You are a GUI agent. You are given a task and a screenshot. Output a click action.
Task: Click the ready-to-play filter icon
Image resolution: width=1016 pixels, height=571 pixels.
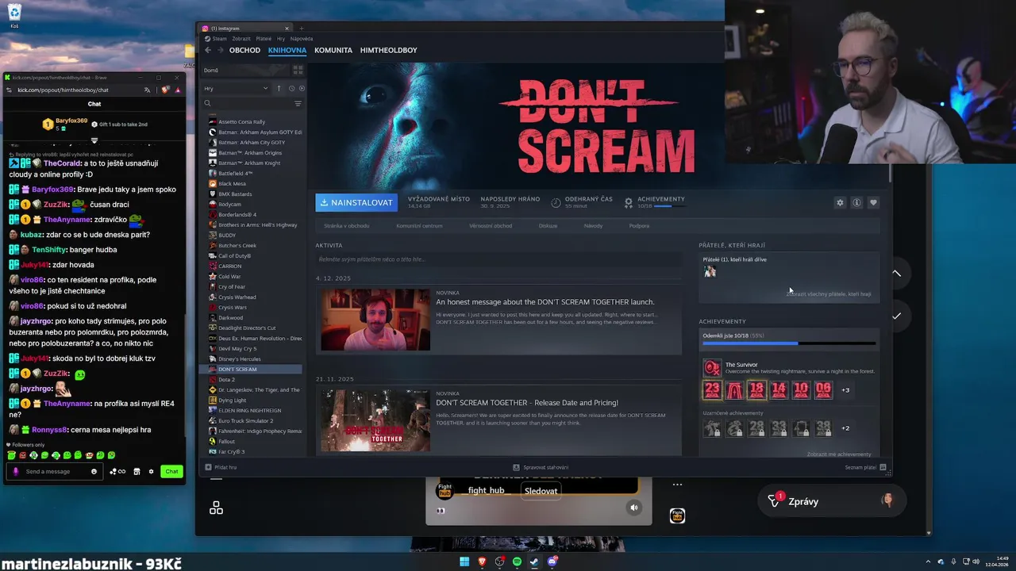(301, 88)
